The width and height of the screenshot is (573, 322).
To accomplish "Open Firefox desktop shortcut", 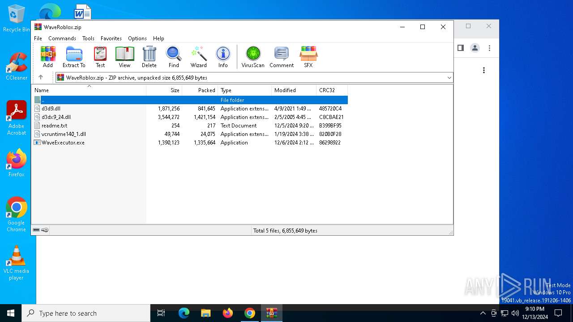I will pos(17,163).
